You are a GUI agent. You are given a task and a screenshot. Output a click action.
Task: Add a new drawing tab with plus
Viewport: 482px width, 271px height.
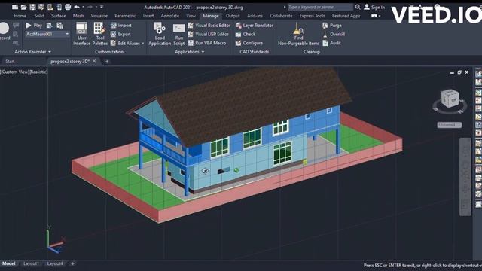[107, 62]
